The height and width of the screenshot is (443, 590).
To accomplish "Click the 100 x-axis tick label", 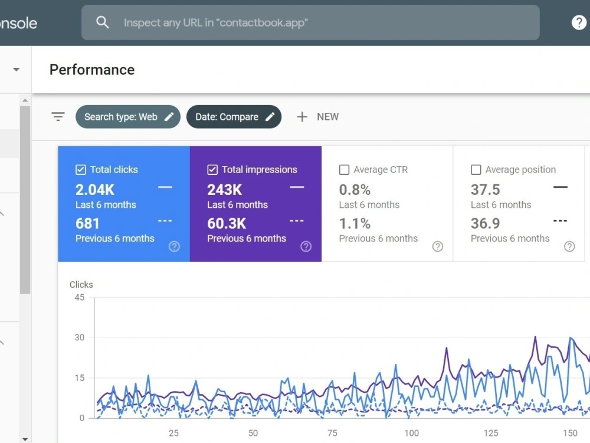I will point(411,433).
